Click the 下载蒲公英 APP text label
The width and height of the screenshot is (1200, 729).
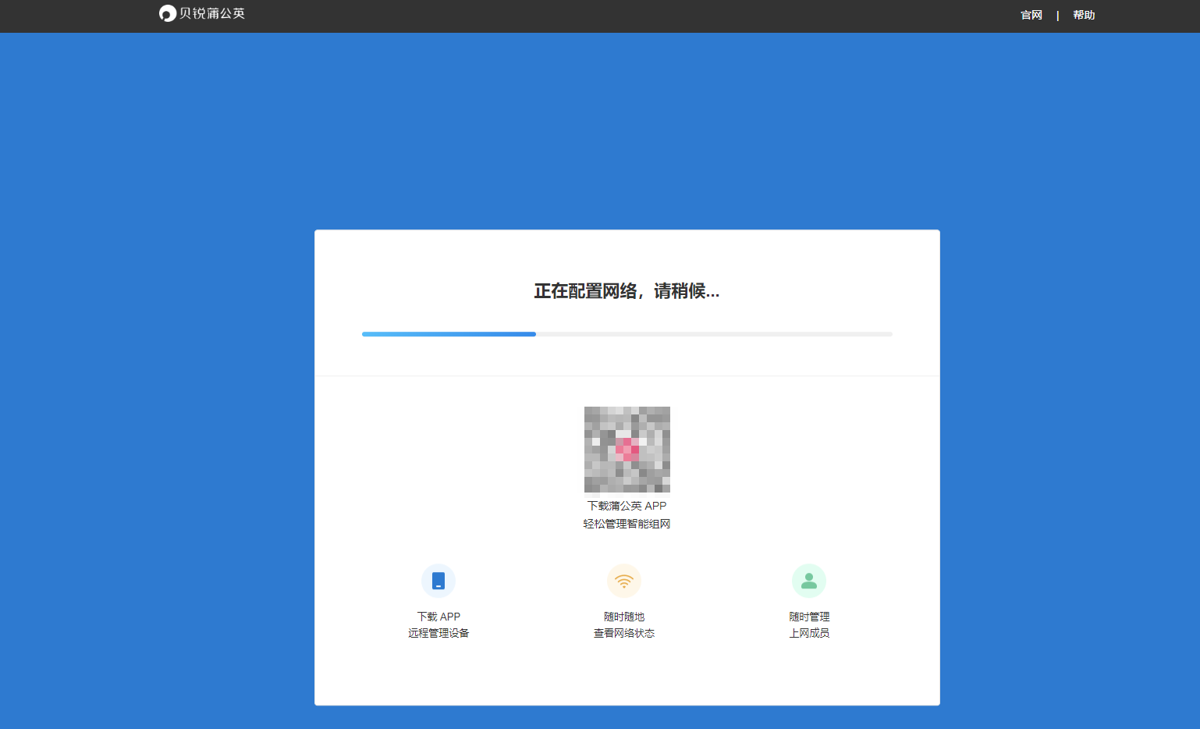pos(627,506)
